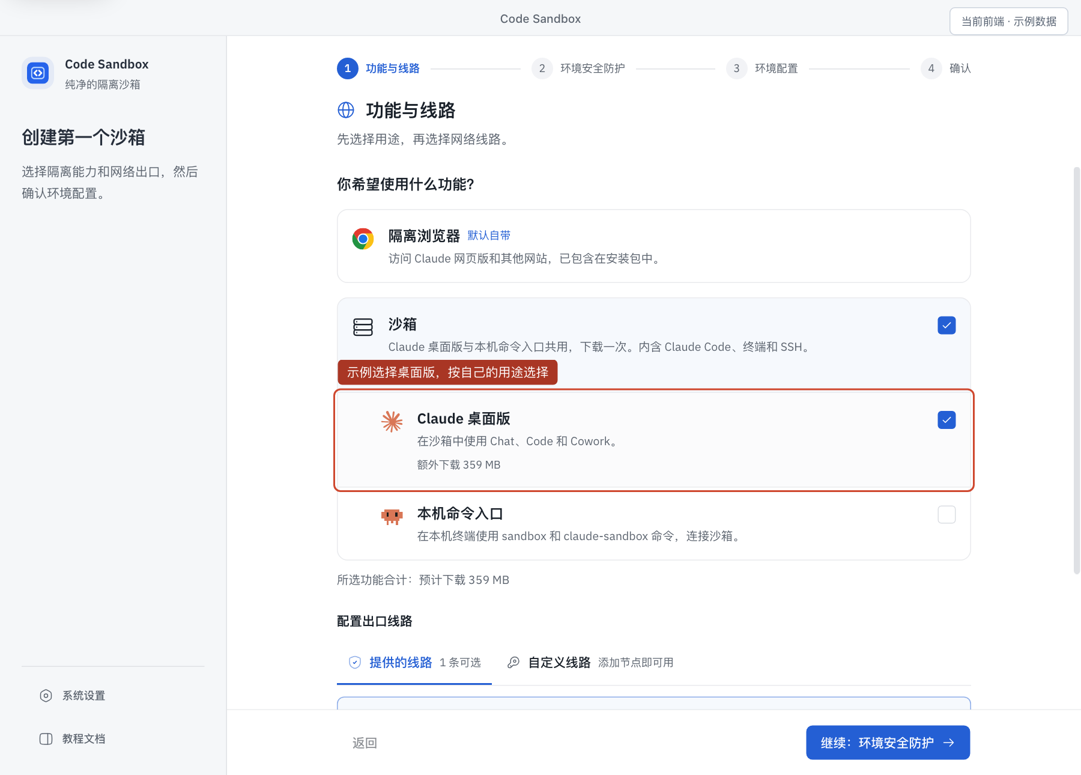Enable the 本机命令入口 checkbox
Image resolution: width=1081 pixels, height=775 pixels.
coord(946,515)
